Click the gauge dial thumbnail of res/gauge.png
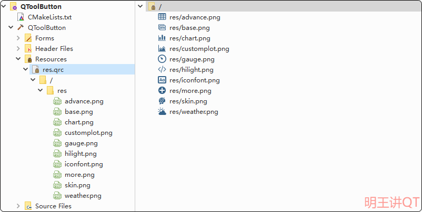The width and height of the screenshot is (422, 212). 162,59
